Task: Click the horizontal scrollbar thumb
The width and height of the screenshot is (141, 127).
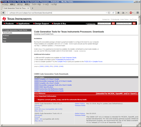Action: coord(62,125)
